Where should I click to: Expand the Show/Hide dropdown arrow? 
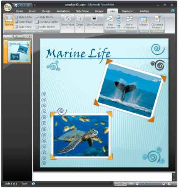coord(67,28)
